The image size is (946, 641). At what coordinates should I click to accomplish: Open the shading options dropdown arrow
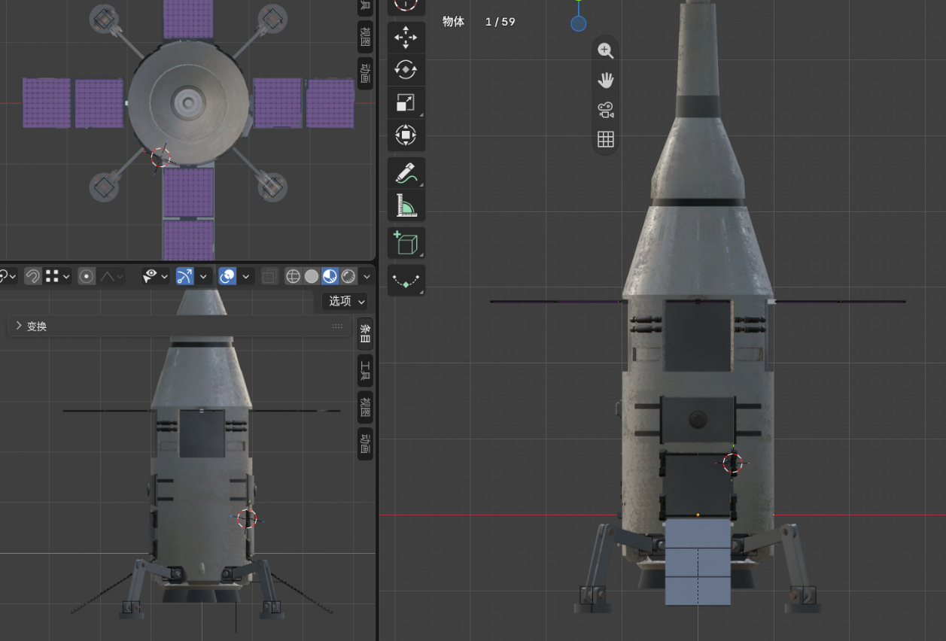point(367,276)
